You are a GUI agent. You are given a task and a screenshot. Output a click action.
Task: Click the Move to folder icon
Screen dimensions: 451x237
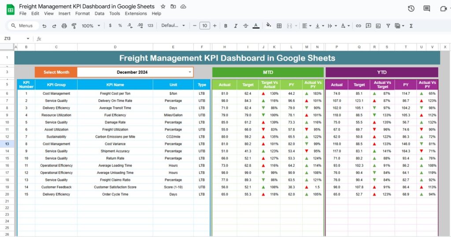click(x=173, y=6)
